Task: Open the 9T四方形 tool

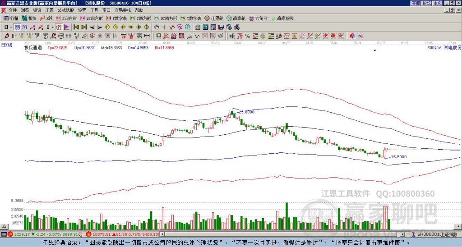Action: (x=166, y=18)
